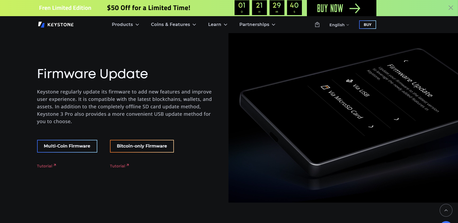Screen dimensions: 458x223
Task: Click the arrow in the BUY NOW banner
Action: [355, 8]
